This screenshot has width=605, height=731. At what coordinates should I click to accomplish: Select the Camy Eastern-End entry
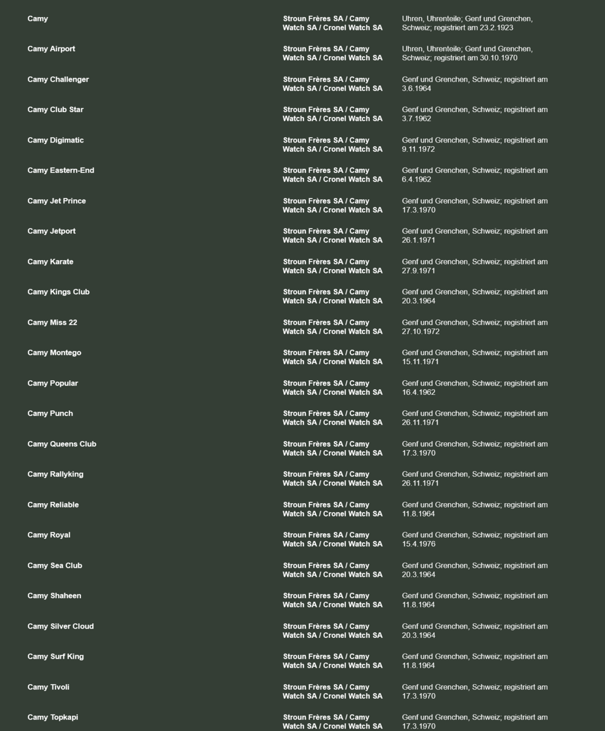pos(60,171)
